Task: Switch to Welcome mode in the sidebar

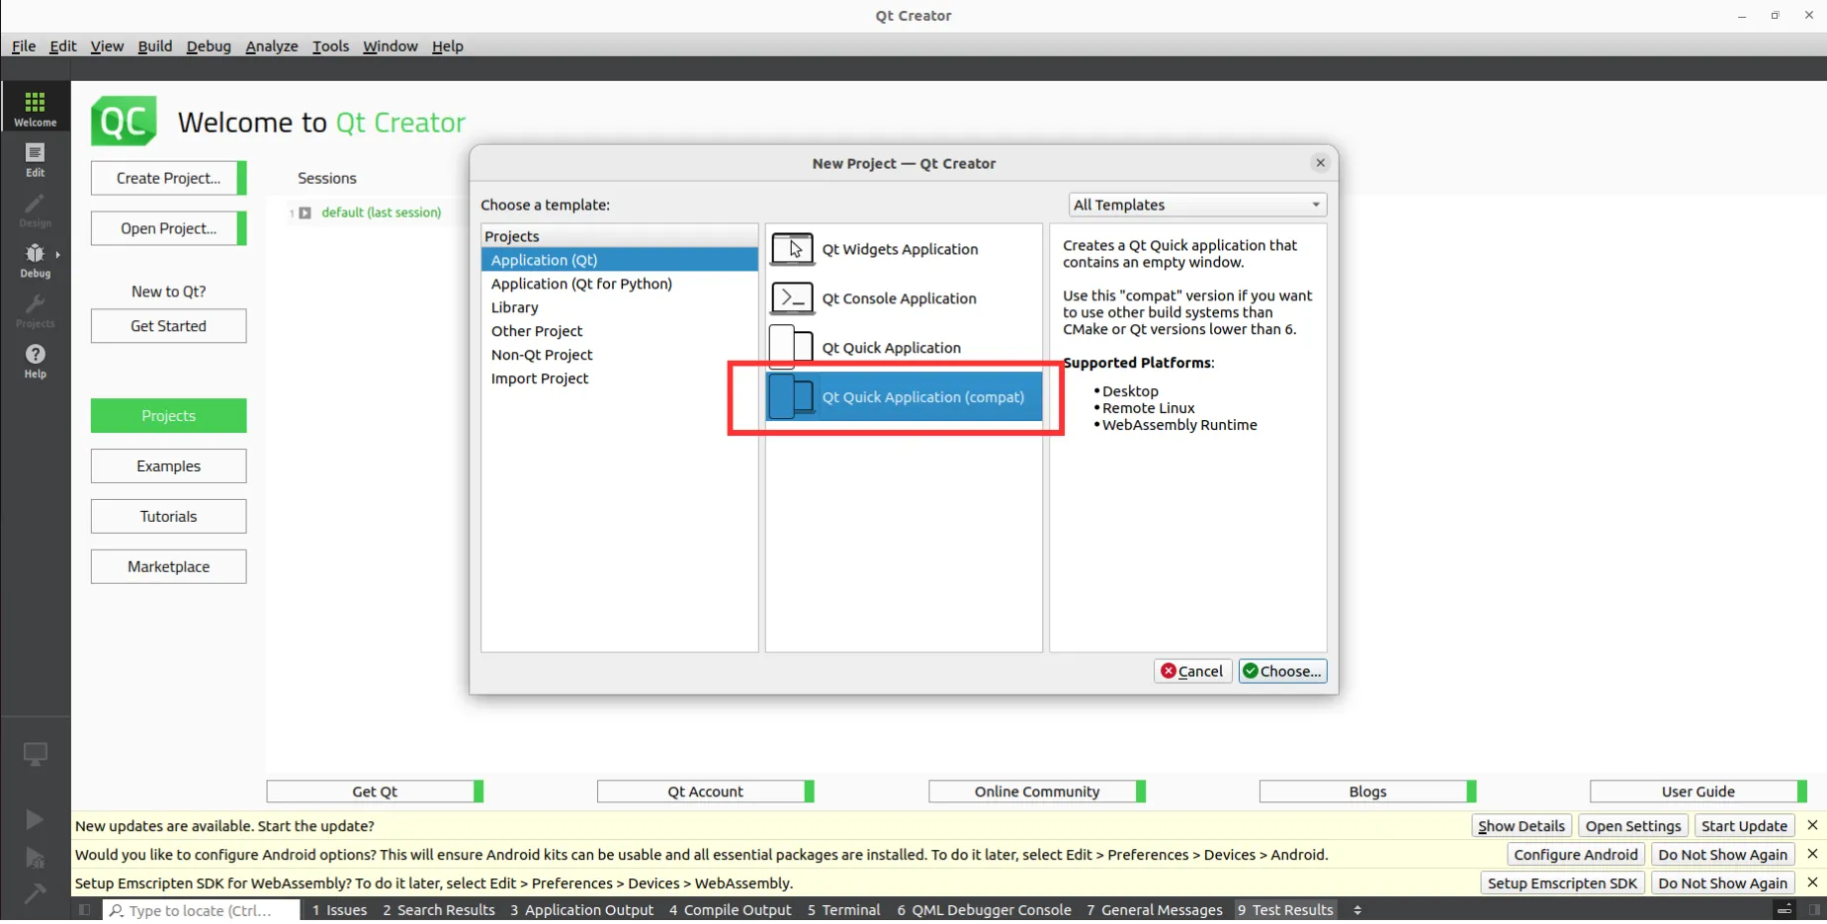Action: (35, 108)
